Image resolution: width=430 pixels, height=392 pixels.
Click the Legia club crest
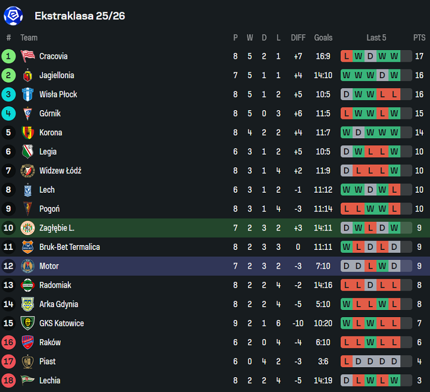coord(28,151)
